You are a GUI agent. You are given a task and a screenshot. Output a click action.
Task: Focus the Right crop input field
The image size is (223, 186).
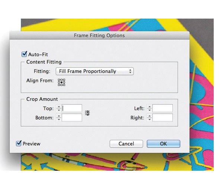(162, 118)
